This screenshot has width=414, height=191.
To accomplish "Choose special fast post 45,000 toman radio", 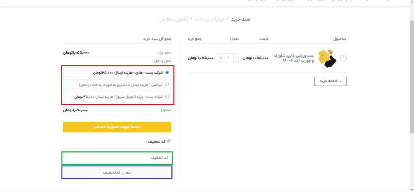I will [x=167, y=97].
